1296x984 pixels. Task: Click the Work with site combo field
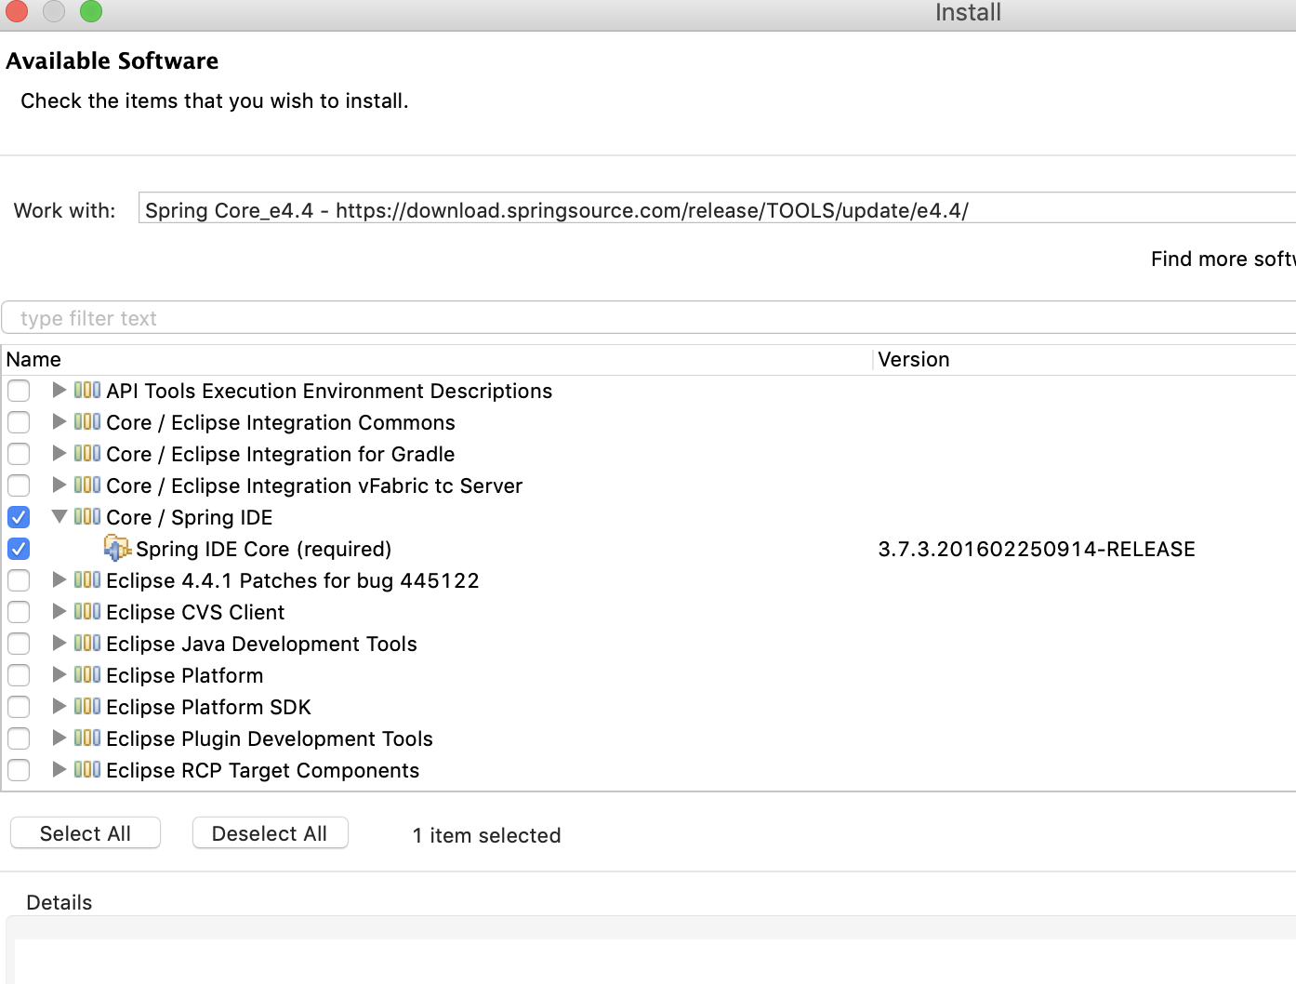tap(717, 208)
